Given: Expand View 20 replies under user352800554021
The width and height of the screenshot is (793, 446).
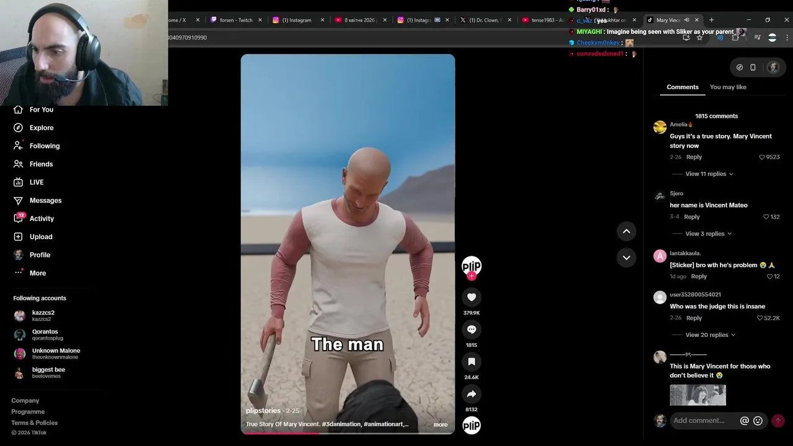Looking at the screenshot, I should (711, 335).
